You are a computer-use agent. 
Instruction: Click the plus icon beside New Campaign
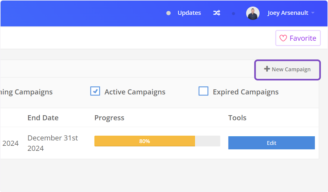267,69
